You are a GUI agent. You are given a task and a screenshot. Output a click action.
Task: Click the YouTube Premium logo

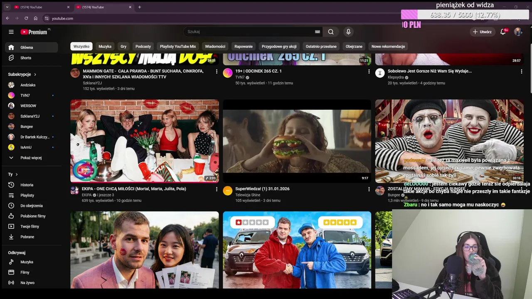click(x=34, y=32)
